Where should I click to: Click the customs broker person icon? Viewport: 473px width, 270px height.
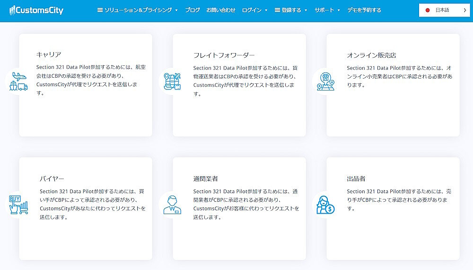pyautogui.click(x=172, y=205)
